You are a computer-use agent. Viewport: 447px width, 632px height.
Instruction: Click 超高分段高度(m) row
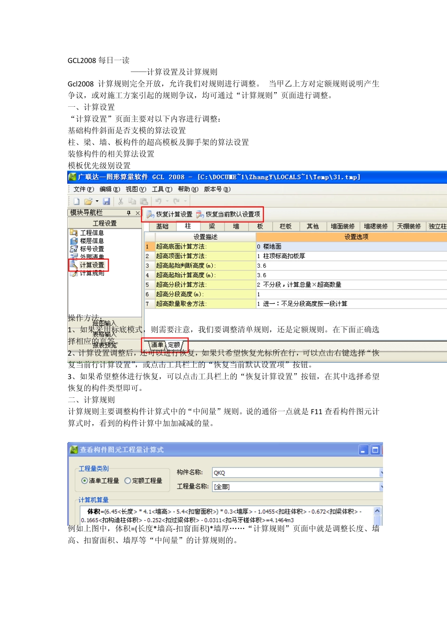(x=205, y=294)
